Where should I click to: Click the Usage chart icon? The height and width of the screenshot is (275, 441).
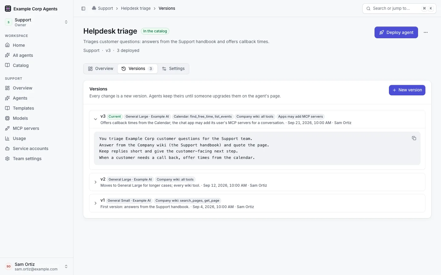tap(7, 138)
